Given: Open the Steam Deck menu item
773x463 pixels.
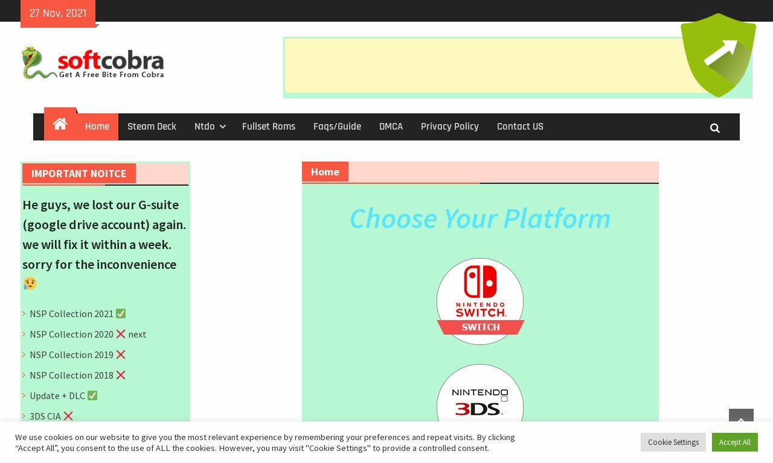Looking at the screenshot, I should (152, 127).
